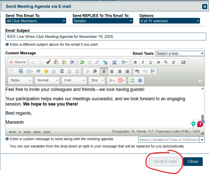This screenshot has width=209, height=174.
Task: Click Paste as plain text icon
Action: click(64, 62)
